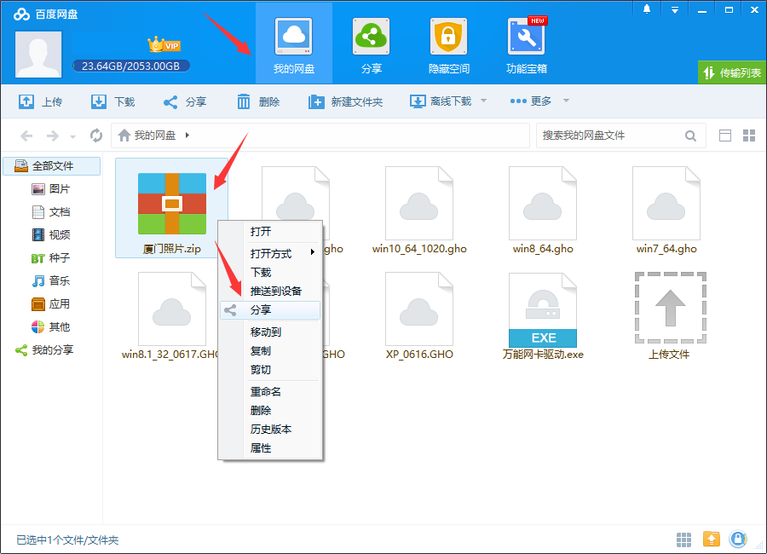Open the 更多 more options button
767x554 pixels.
531,101
